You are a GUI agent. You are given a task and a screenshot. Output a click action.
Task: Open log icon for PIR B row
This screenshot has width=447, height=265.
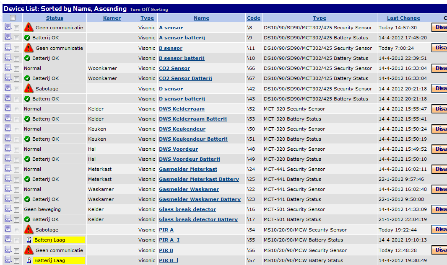tap(8, 250)
